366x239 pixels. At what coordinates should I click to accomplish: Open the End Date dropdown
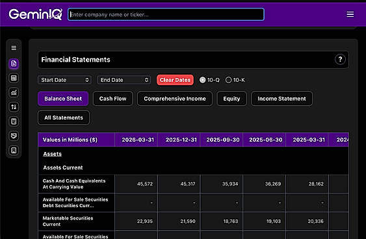pyautogui.click(x=124, y=80)
